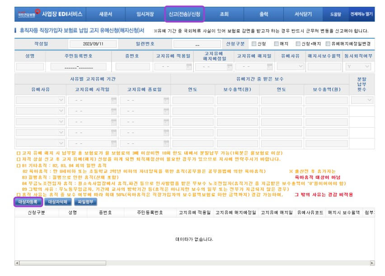Viewport: 385px width, 276px height.
Task: Click the 대상자등록 button
Action: 28,202
